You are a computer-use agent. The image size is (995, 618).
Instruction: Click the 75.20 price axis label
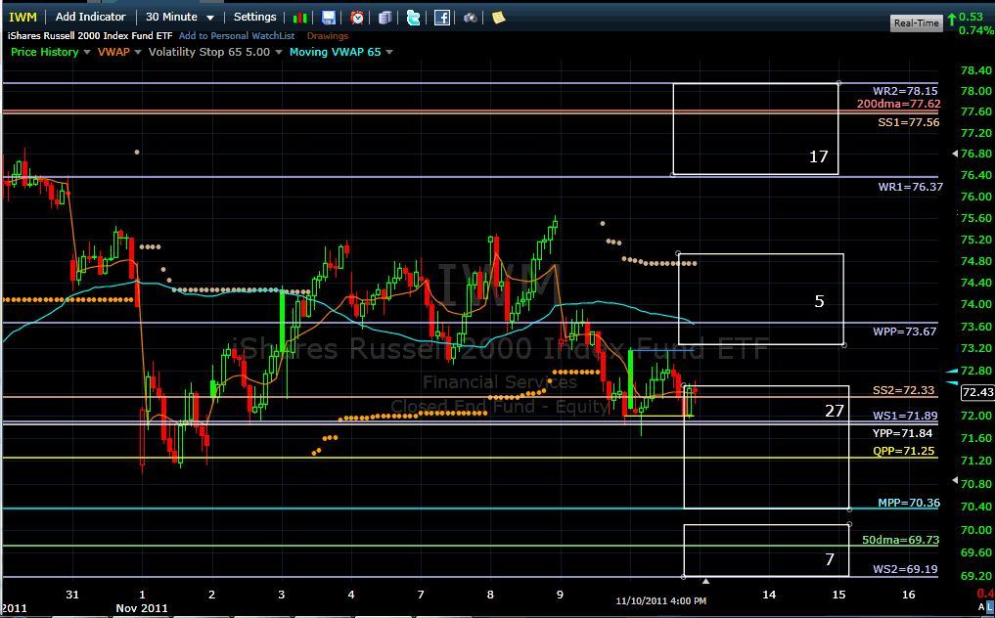pos(976,240)
